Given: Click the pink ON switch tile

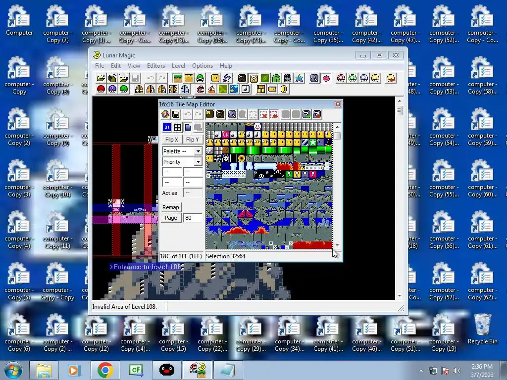Looking at the screenshot, I should [x=225, y=135].
